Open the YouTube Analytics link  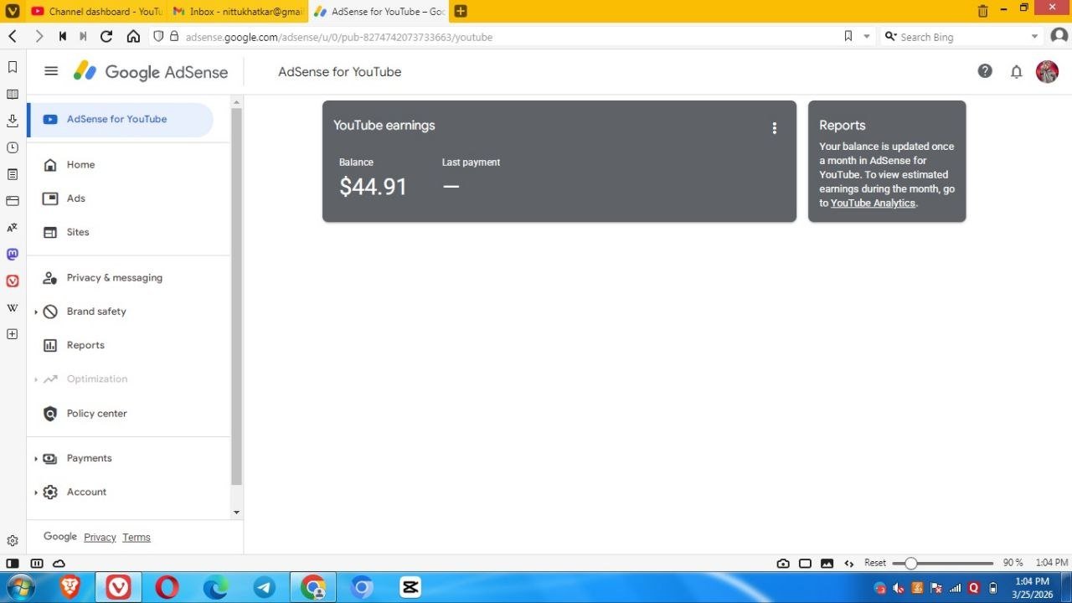[x=873, y=204]
